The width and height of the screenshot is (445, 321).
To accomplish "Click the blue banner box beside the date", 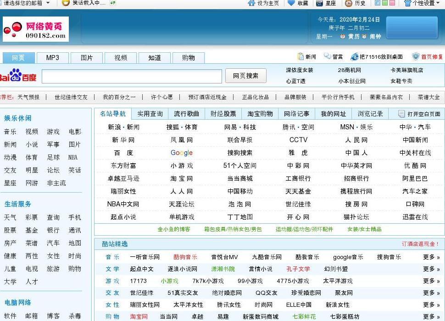I will point(412,28).
